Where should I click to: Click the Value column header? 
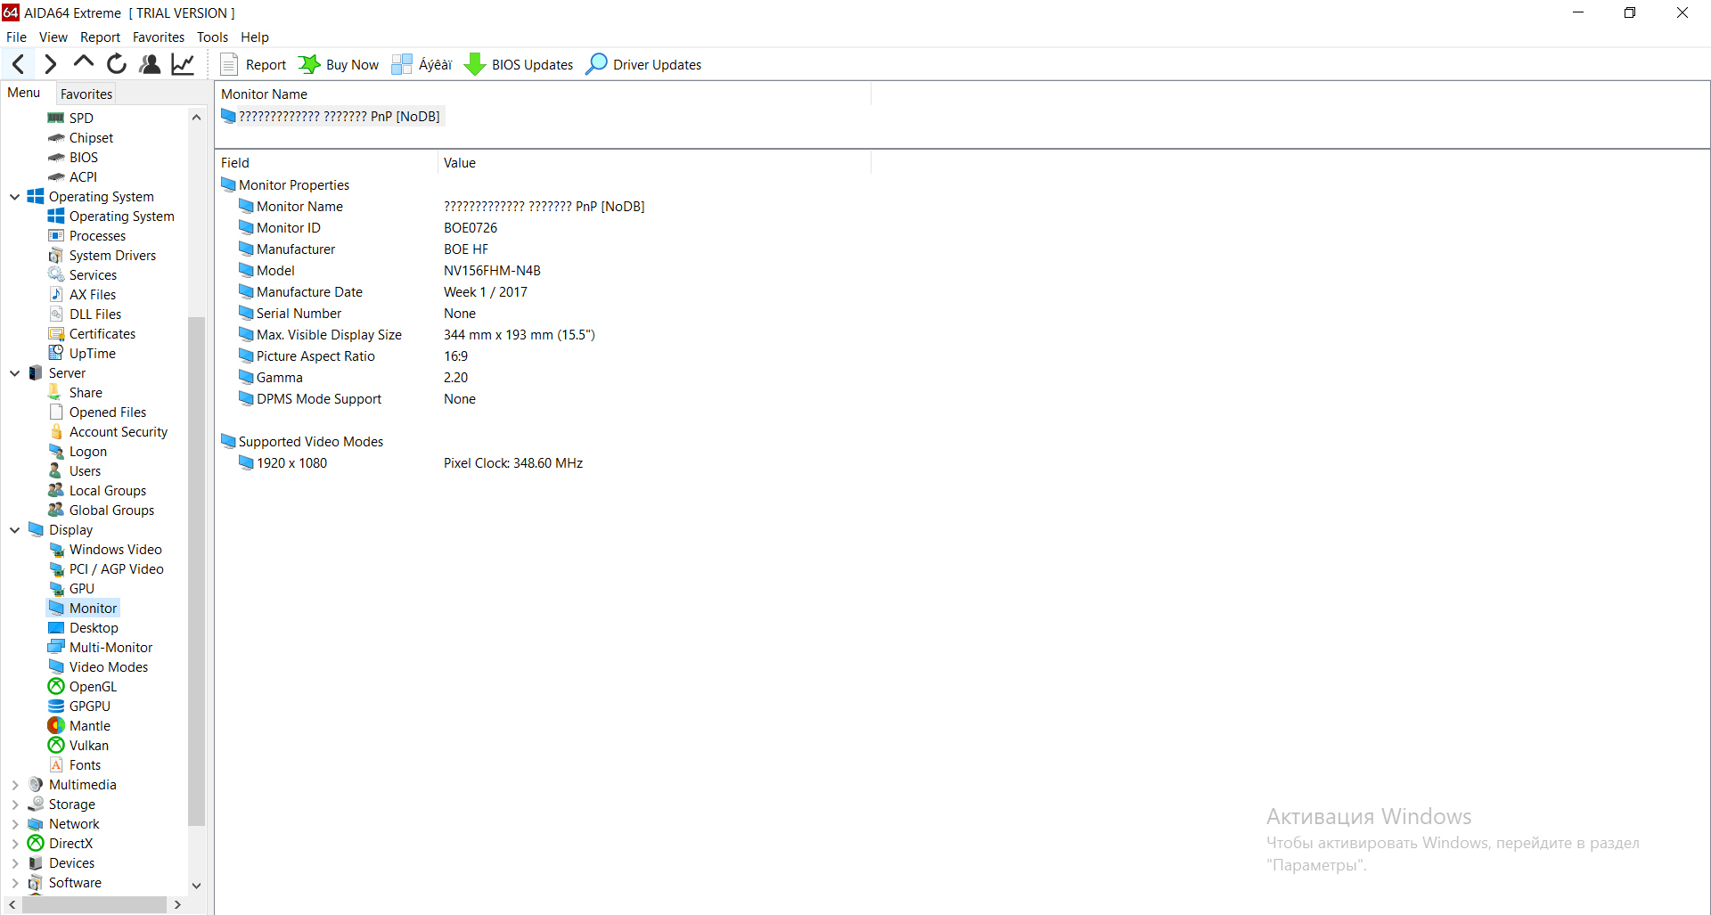(x=654, y=163)
